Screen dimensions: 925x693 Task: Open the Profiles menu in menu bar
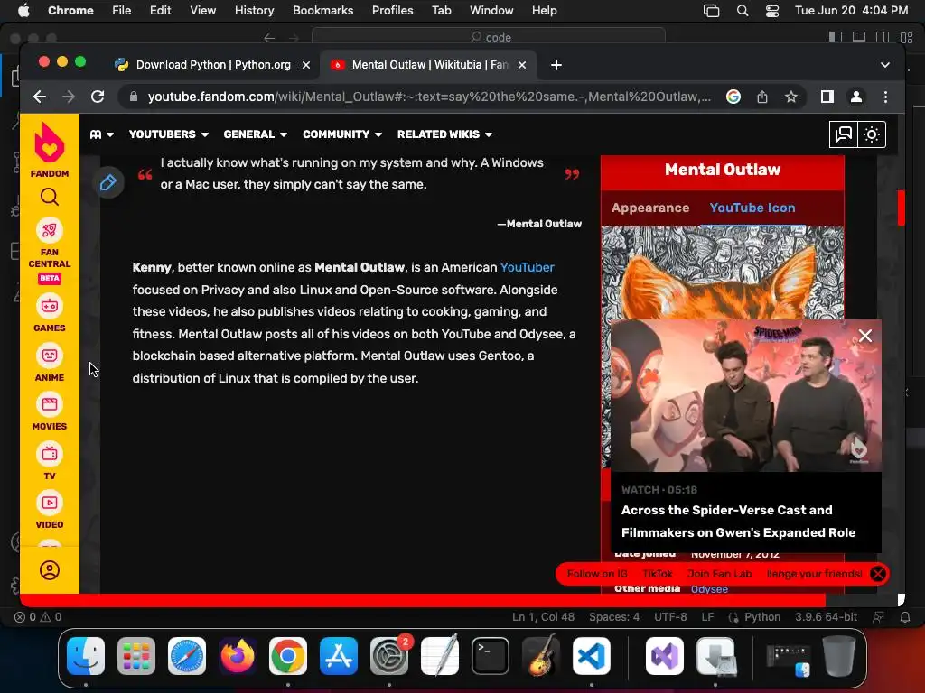(392, 11)
